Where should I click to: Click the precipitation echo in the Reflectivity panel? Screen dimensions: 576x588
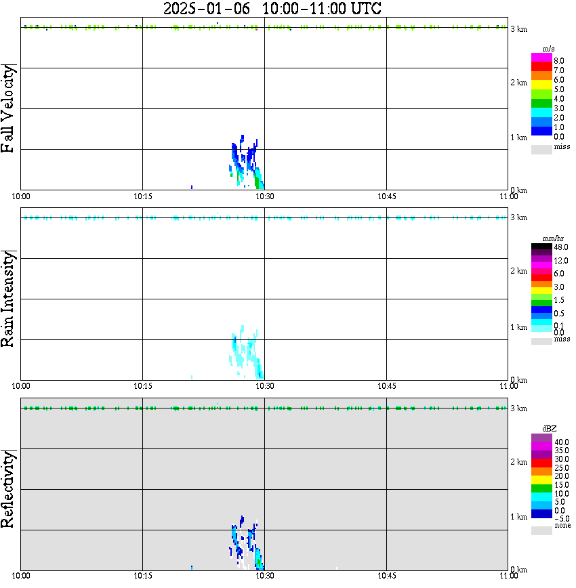coord(247,543)
